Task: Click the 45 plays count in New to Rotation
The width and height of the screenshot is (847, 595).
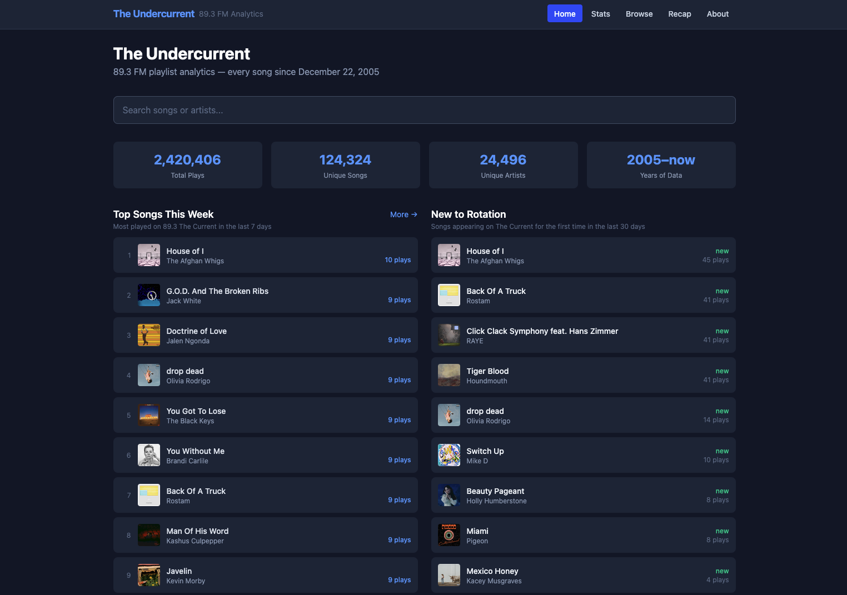Action: pos(716,260)
